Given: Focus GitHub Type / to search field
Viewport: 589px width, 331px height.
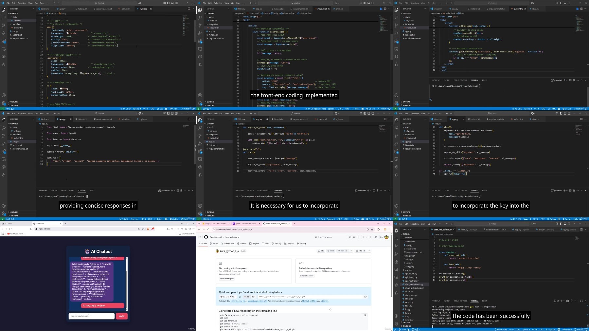Looking at the screenshot, I should coord(330,237).
